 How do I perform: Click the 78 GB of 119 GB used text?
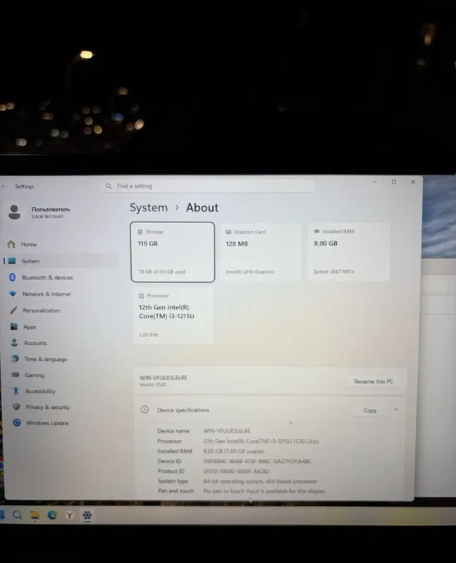(x=162, y=272)
